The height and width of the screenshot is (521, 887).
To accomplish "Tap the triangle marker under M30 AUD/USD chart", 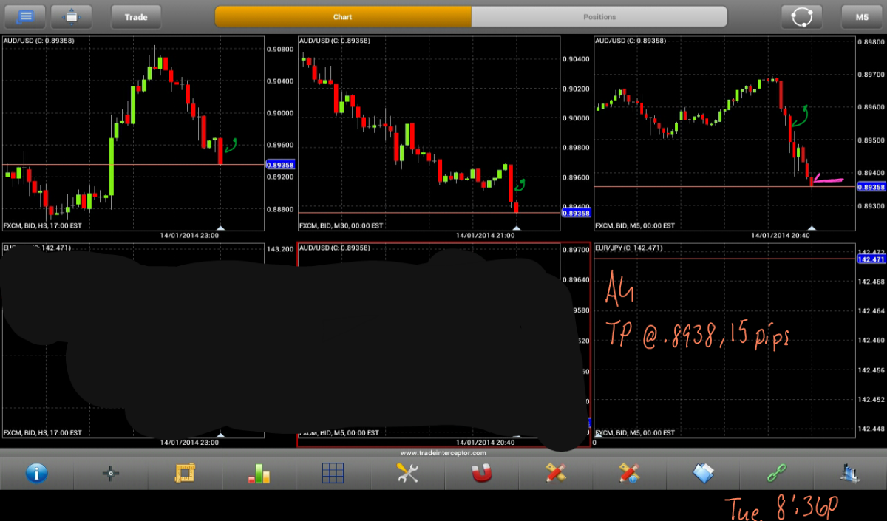I will pyautogui.click(x=516, y=228).
